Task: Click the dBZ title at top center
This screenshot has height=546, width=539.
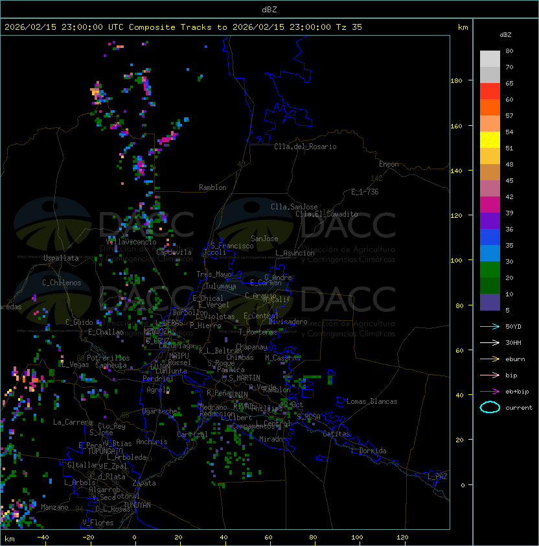Action: pos(269,10)
